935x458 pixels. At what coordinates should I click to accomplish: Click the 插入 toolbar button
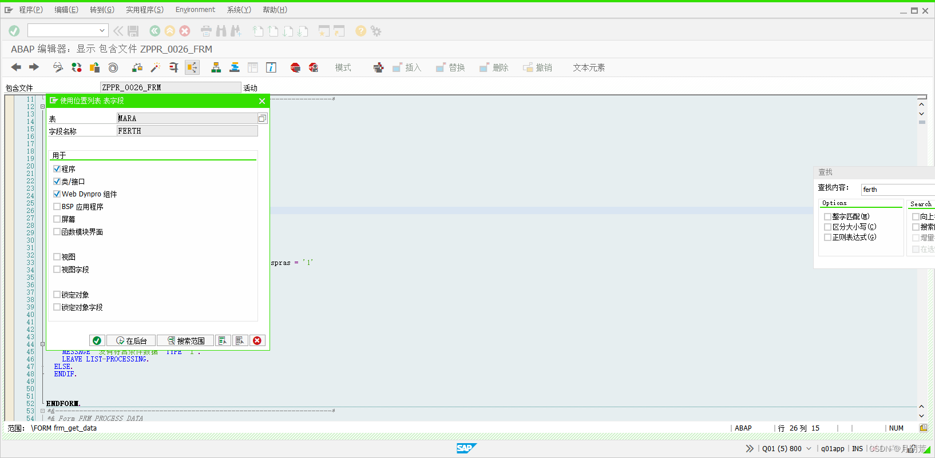coord(406,67)
